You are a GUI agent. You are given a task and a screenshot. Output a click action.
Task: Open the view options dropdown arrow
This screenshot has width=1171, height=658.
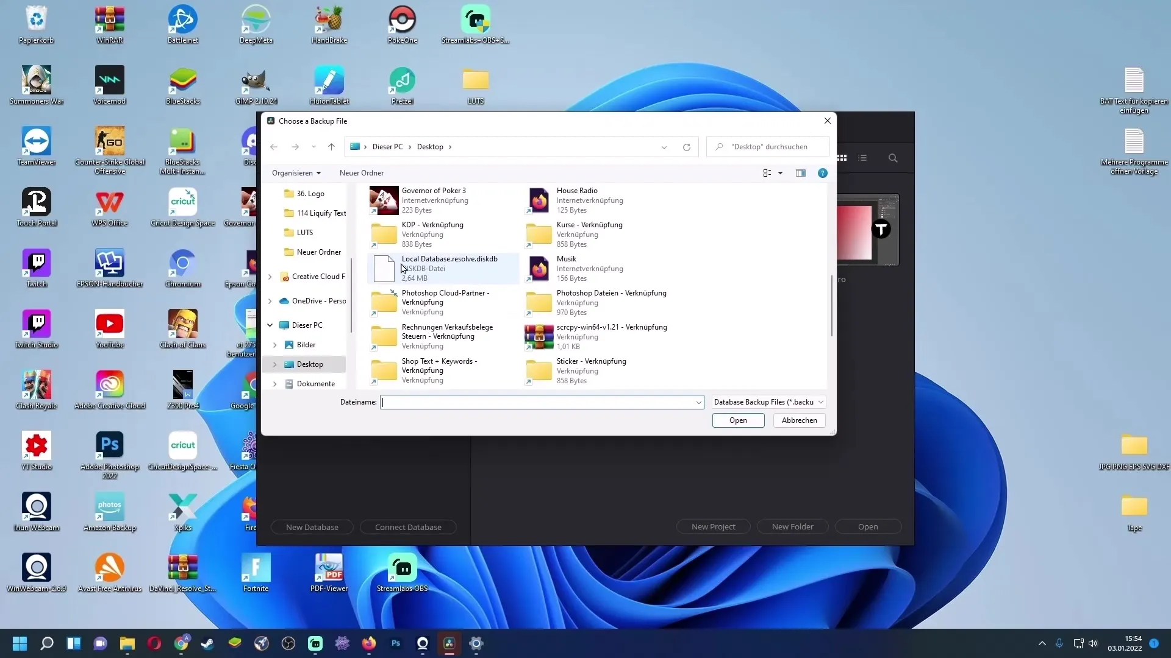(x=780, y=173)
